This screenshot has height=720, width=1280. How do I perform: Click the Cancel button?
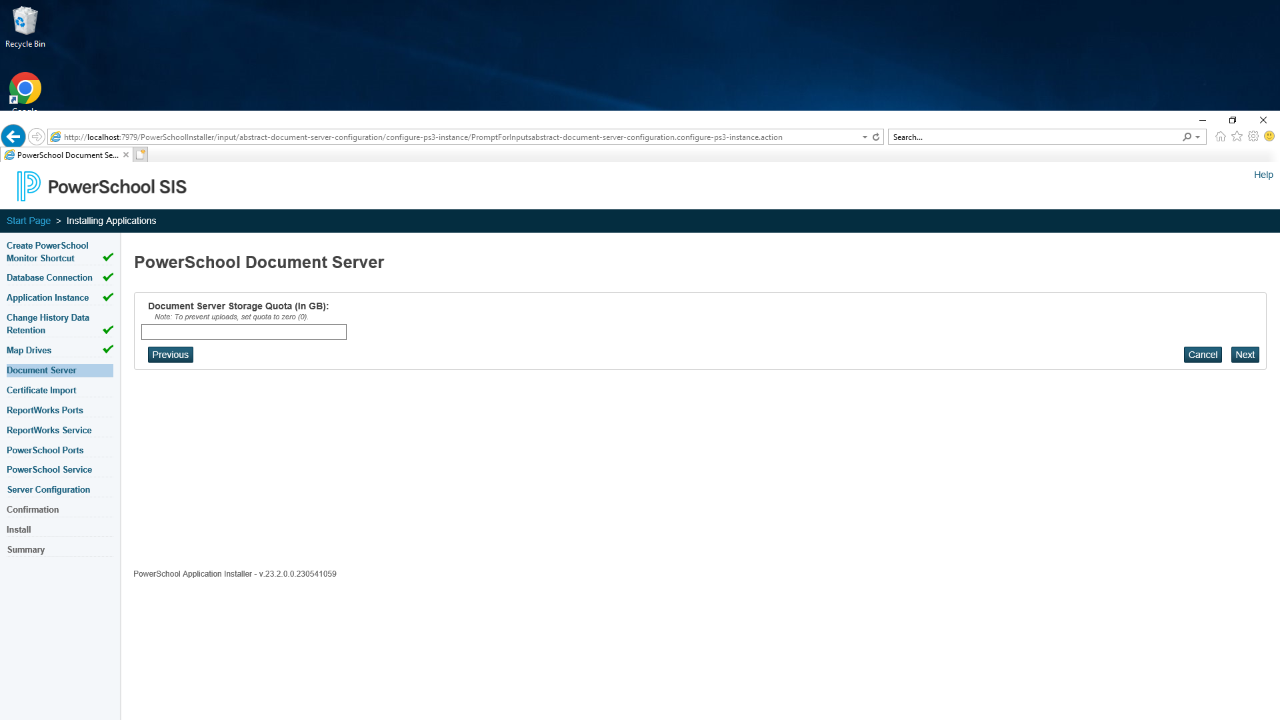pyautogui.click(x=1203, y=355)
